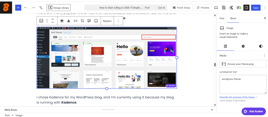Add a caption to the image
The image size is (268, 117).
pyautogui.click(x=96, y=21)
